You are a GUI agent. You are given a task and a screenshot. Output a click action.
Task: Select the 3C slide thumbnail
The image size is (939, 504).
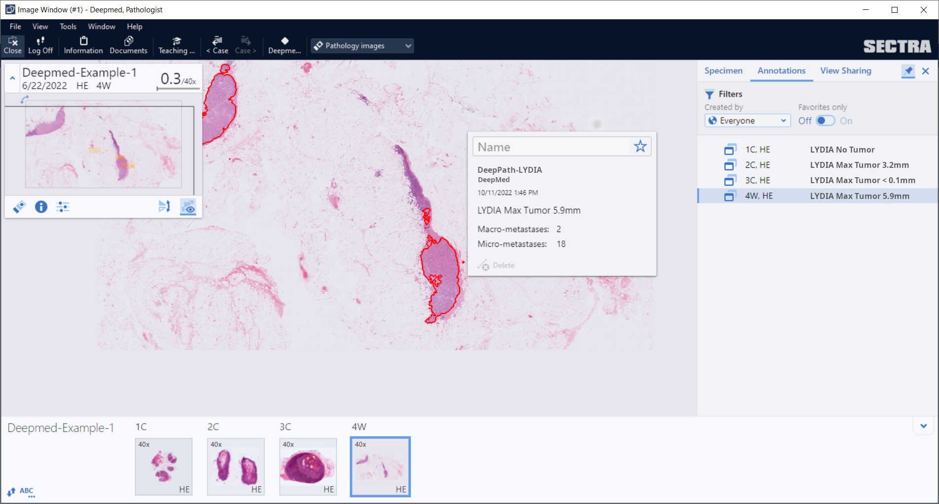coord(308,466)
